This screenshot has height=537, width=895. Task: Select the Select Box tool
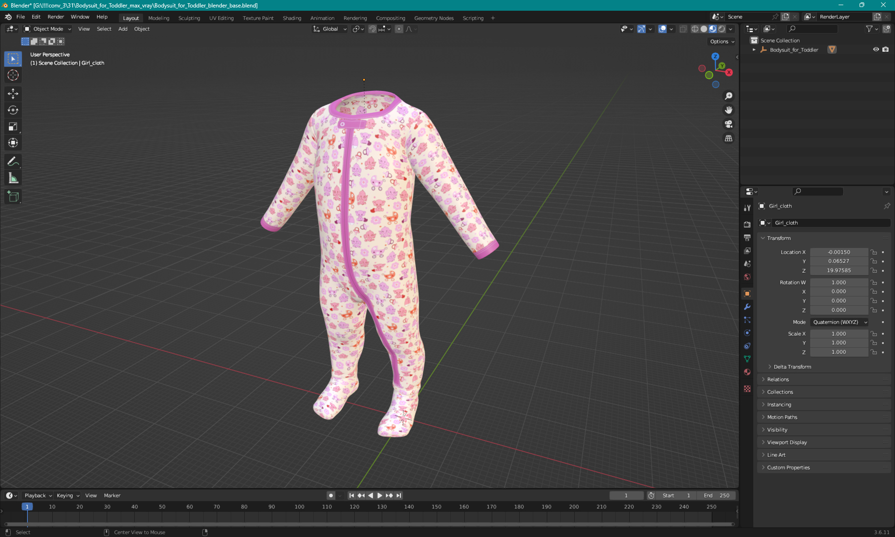(13, 59)
